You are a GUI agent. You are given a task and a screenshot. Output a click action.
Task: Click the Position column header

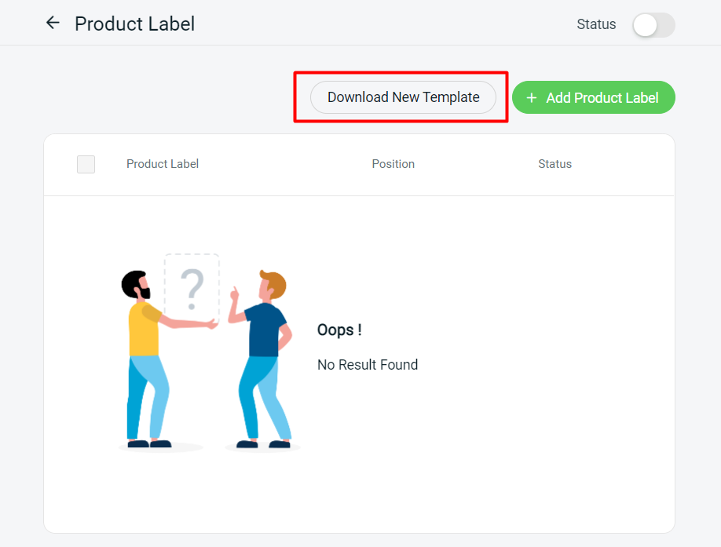393,164
